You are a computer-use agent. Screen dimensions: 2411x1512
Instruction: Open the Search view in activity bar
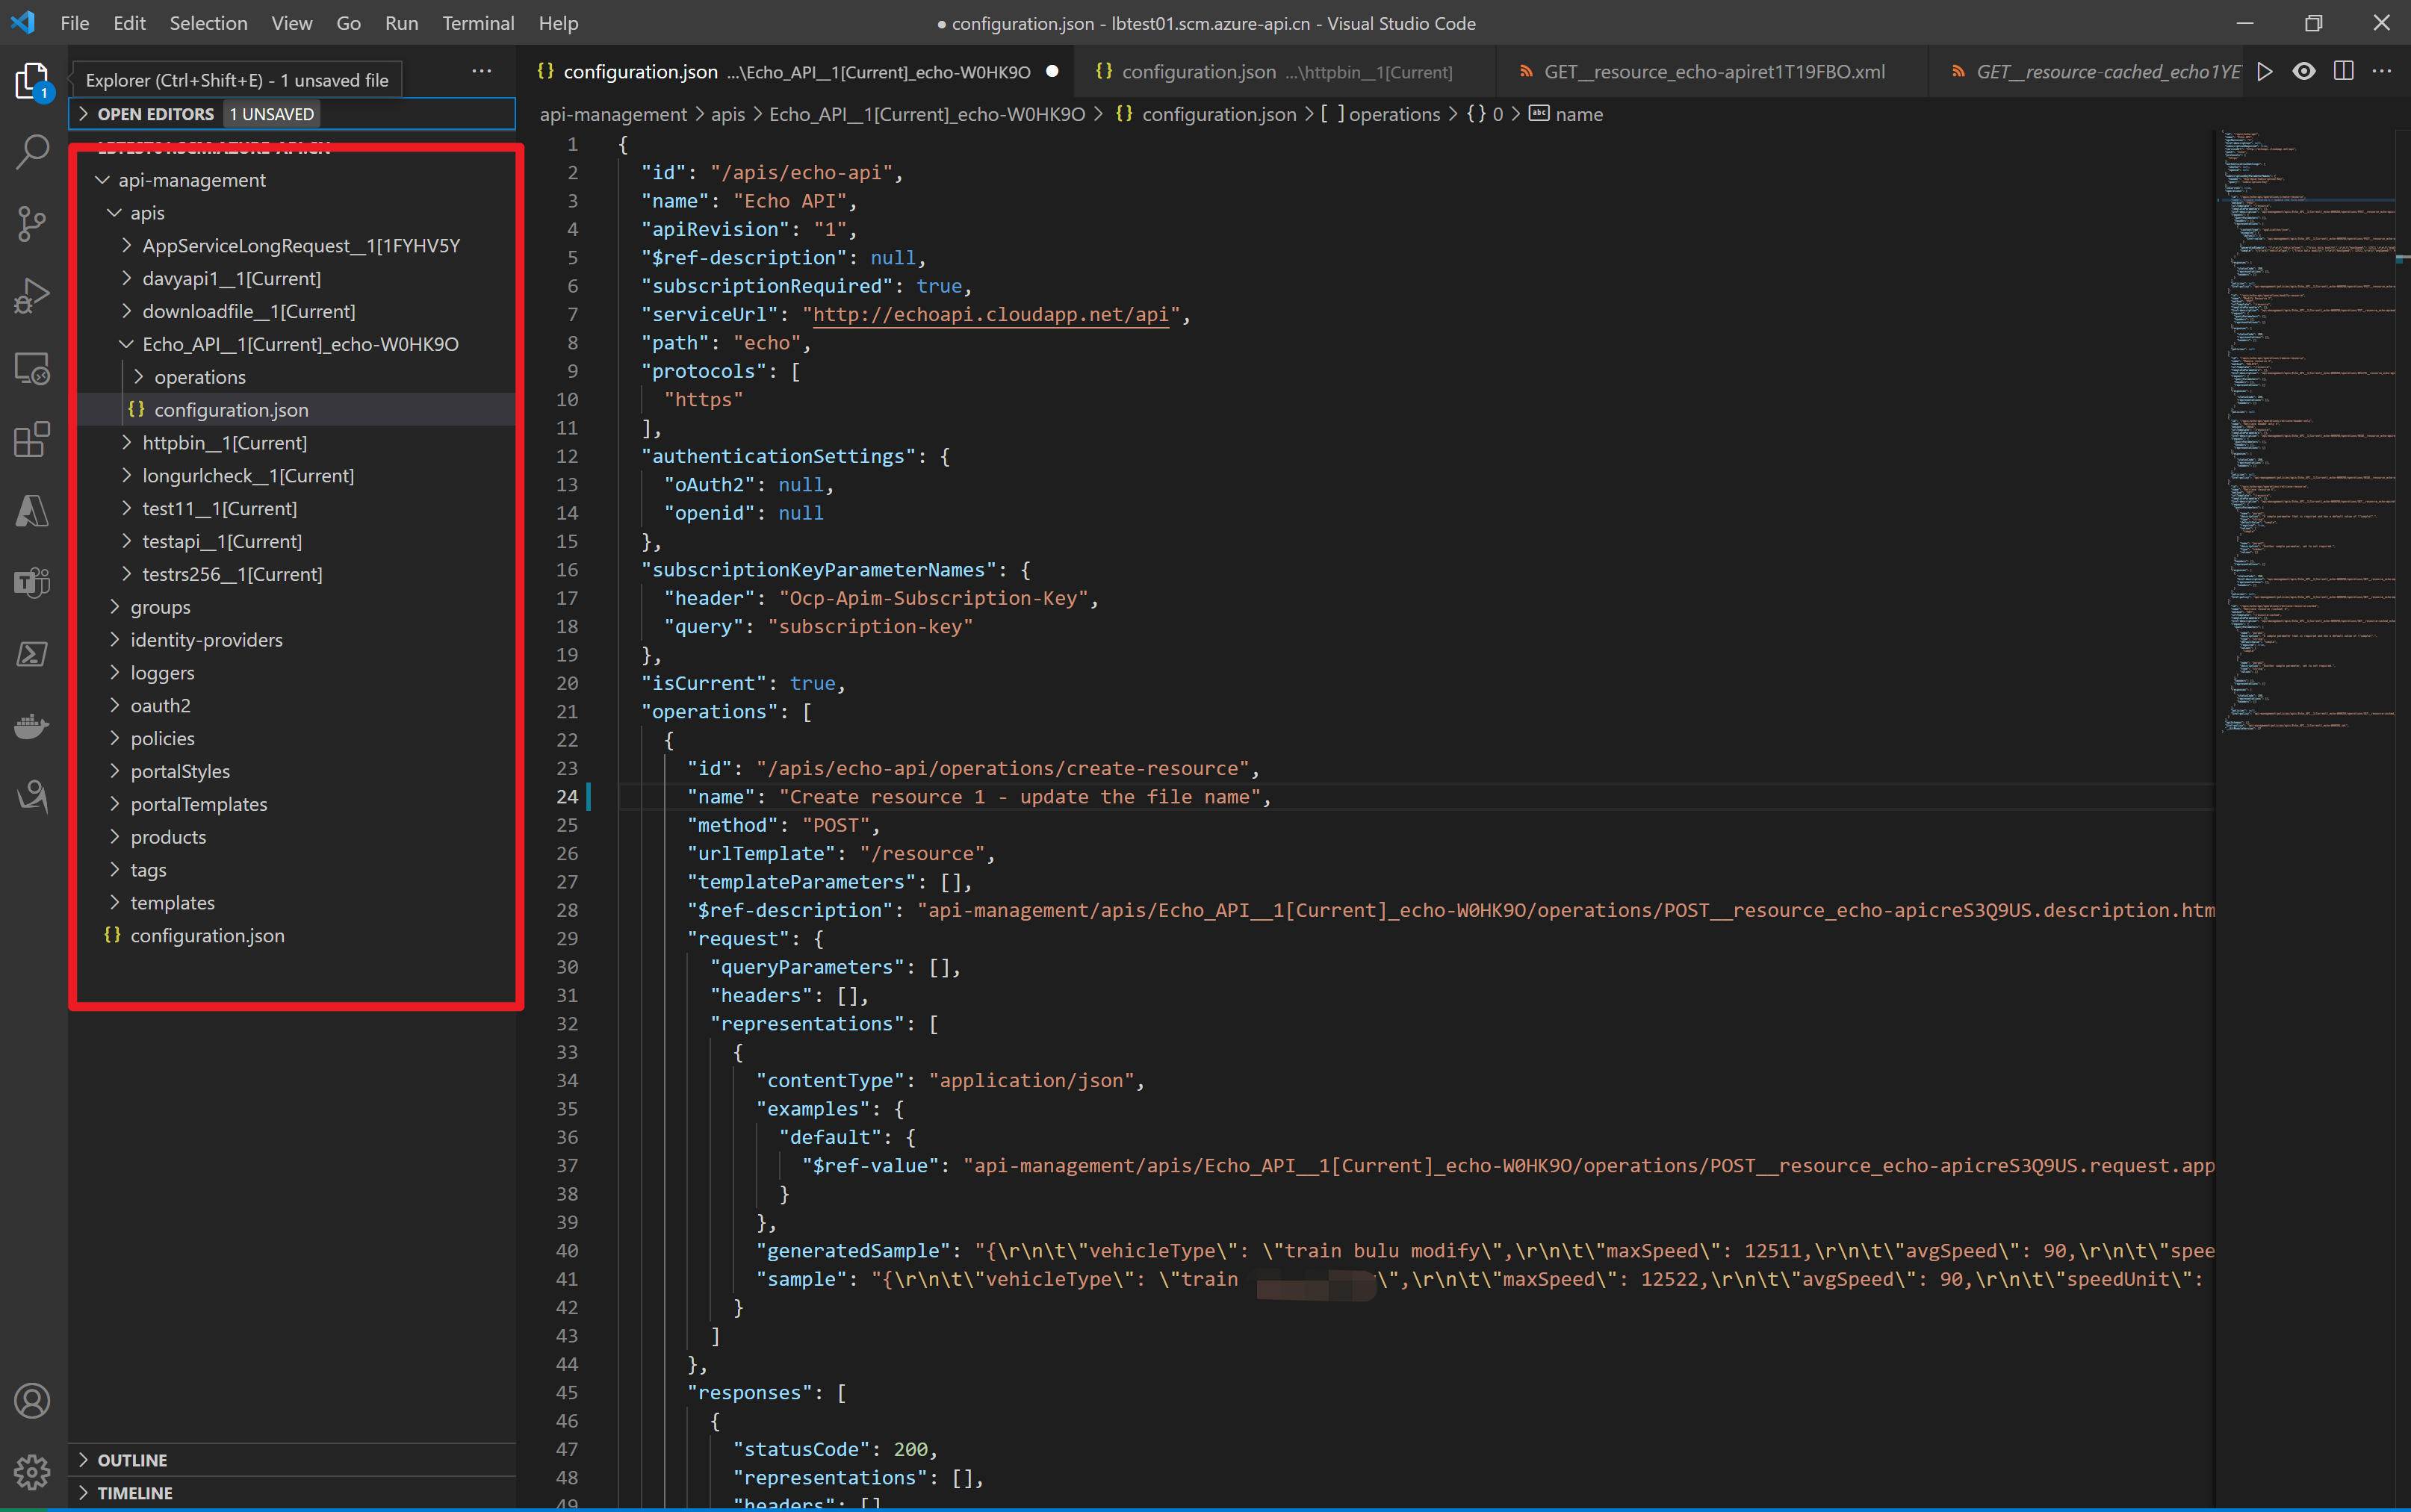point(32,152)
